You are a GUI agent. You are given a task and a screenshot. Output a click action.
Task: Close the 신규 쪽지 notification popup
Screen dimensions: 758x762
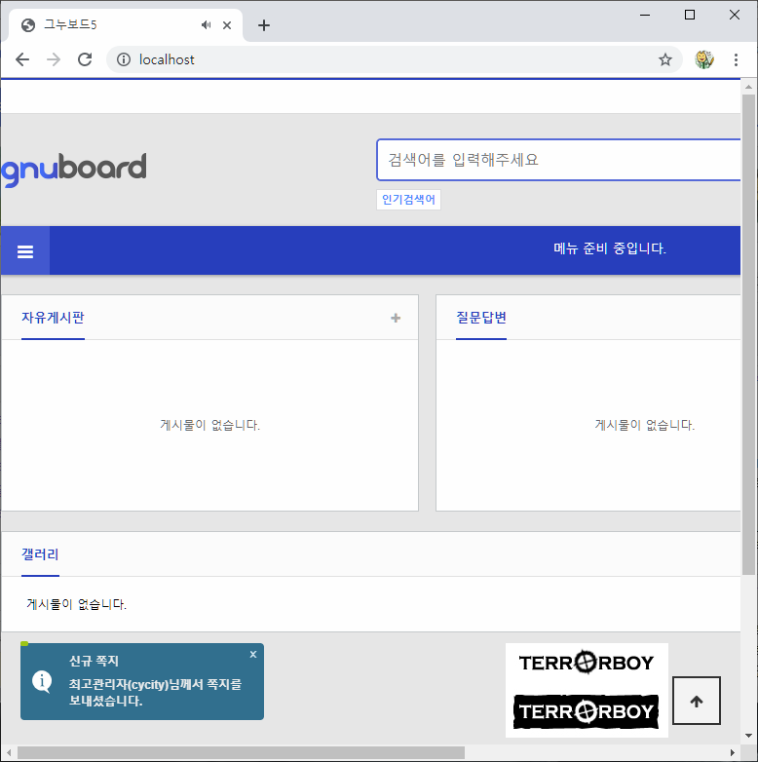tap(253, 655)
